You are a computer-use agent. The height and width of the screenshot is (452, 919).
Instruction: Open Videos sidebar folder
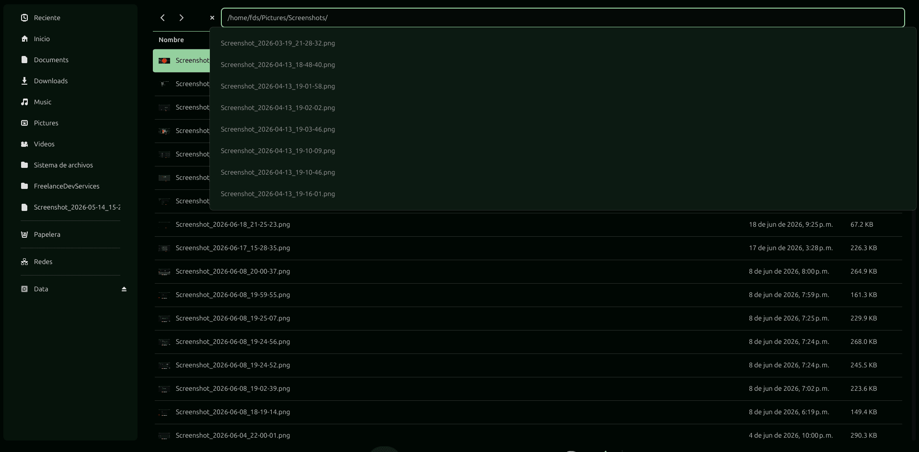coord(70,144)
